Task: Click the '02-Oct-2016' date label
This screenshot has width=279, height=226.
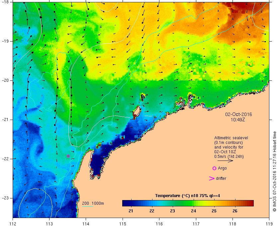Action: pyautogui.click(x=238, y=114)
